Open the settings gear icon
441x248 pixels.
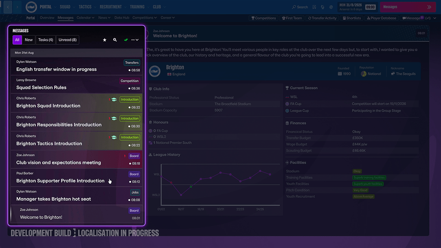click(x=331, y=7)
